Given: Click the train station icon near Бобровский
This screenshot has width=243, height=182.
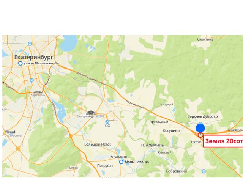Looking at the screenshot, I should coord(204,171).
